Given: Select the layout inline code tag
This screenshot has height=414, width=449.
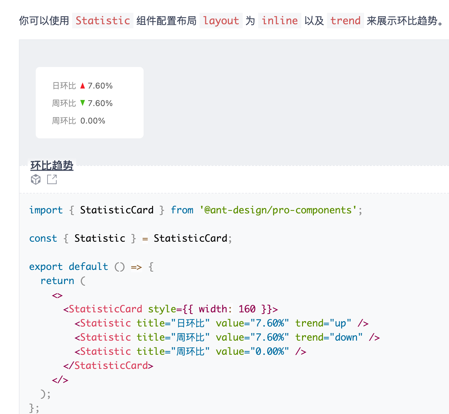Looking at the screenshot, I should pos(221,21).
